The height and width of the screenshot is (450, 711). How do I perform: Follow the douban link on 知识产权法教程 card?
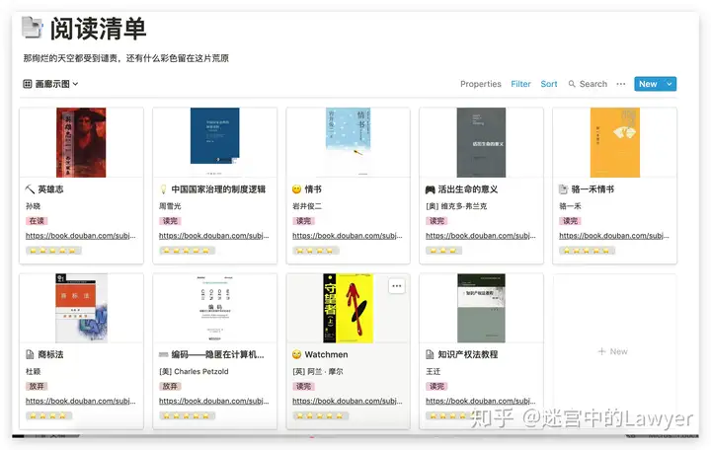(481, 401)
